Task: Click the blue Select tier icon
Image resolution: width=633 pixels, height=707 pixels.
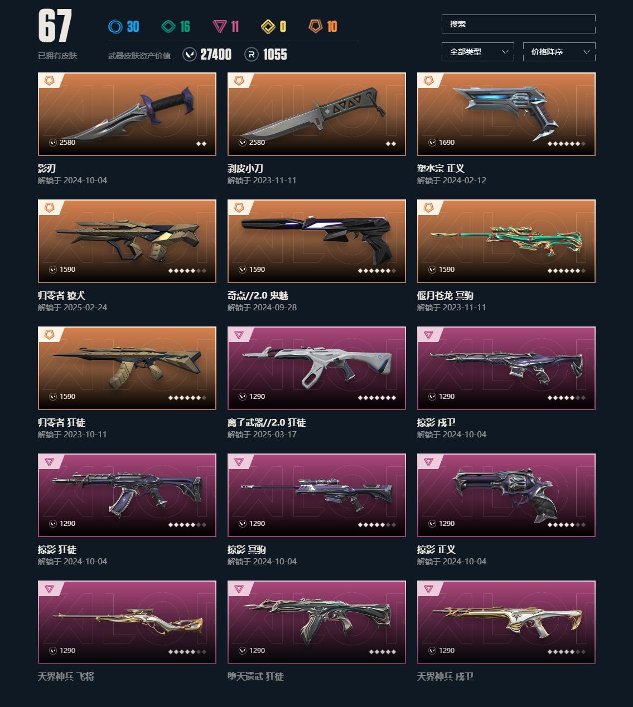Action: point(115,26)
